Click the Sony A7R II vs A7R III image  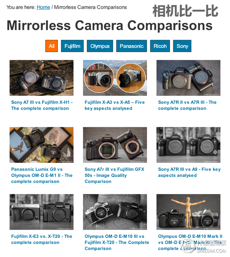pos(188,78)
